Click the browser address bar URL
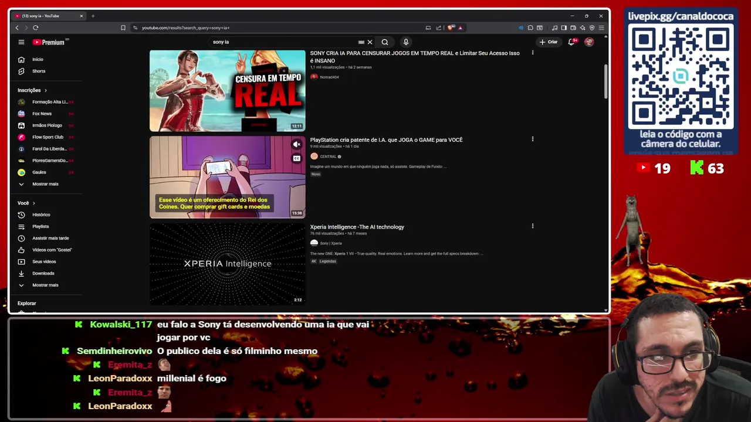751x422 pixels. click(185, 28)
